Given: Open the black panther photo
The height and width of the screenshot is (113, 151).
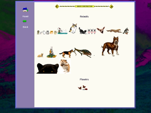Looking at the screenshot, I should click(x=48, y=68).
